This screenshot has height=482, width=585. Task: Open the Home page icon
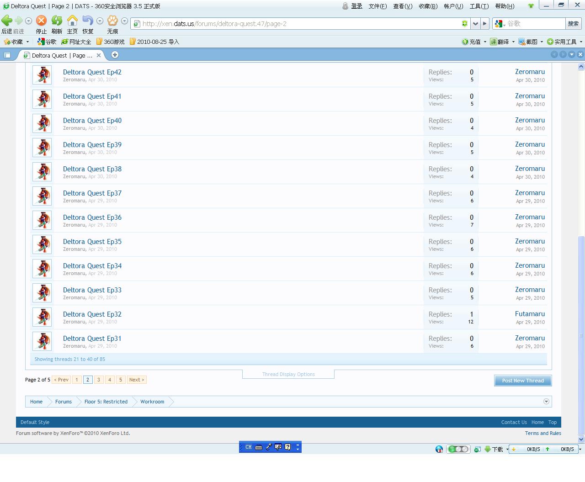(x=72, y=21)
